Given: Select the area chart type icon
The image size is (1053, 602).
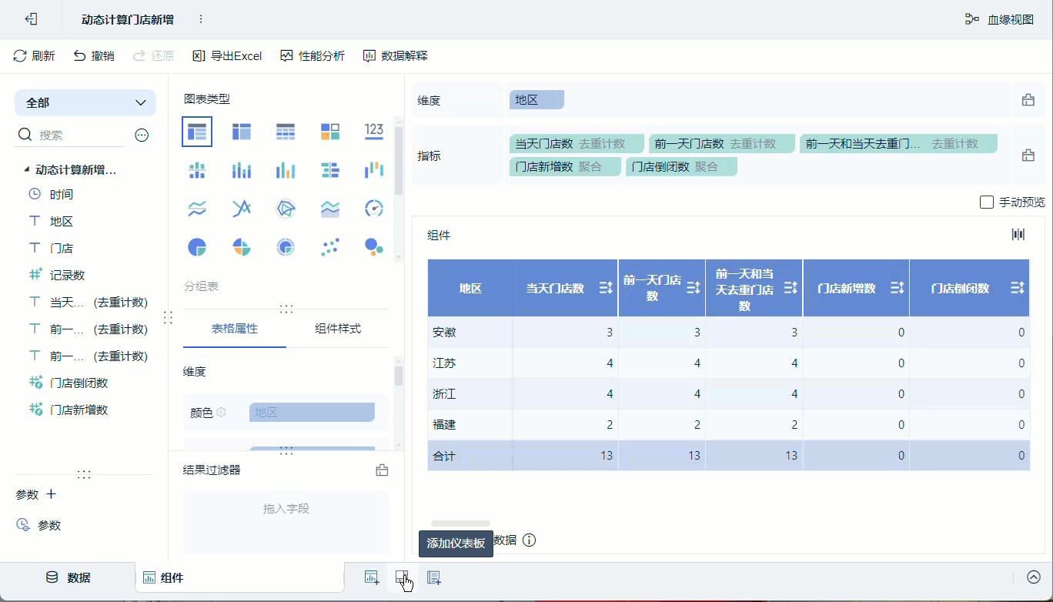Looking at the screenshot, I should pos(330,209).
